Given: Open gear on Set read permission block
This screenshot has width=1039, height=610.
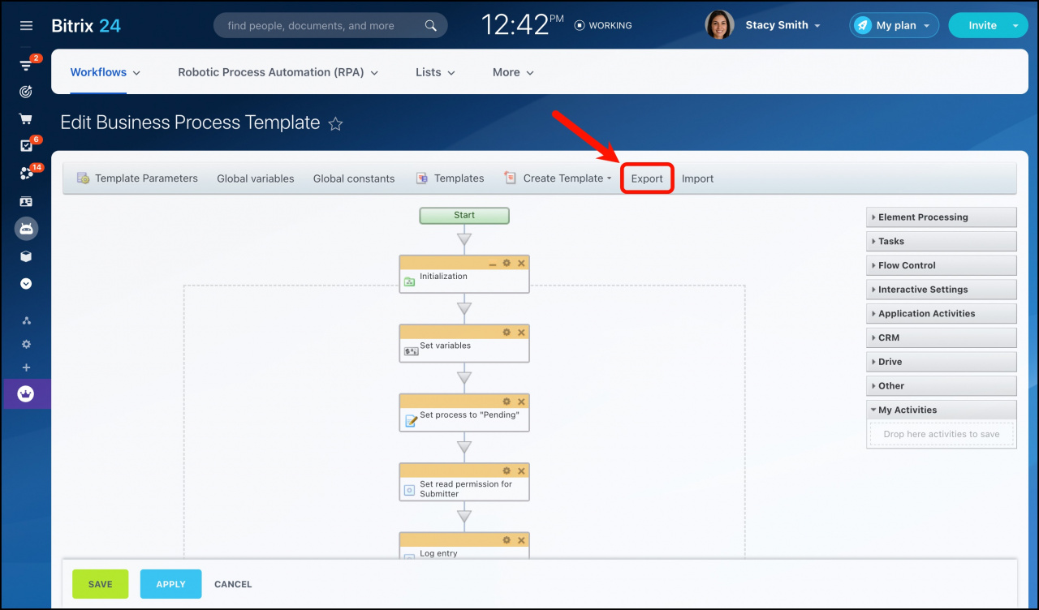Looking at the screenshot, I should click(507, 470).
